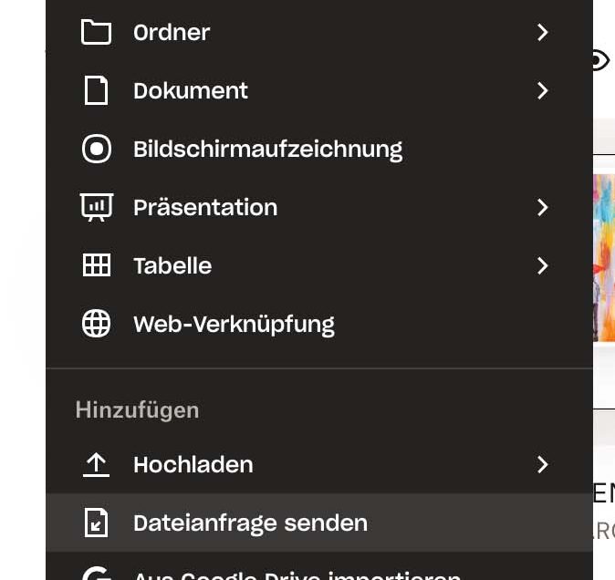
Task: Select the Web-Verknüpfung menu item
Action: [x=234, y=325]
